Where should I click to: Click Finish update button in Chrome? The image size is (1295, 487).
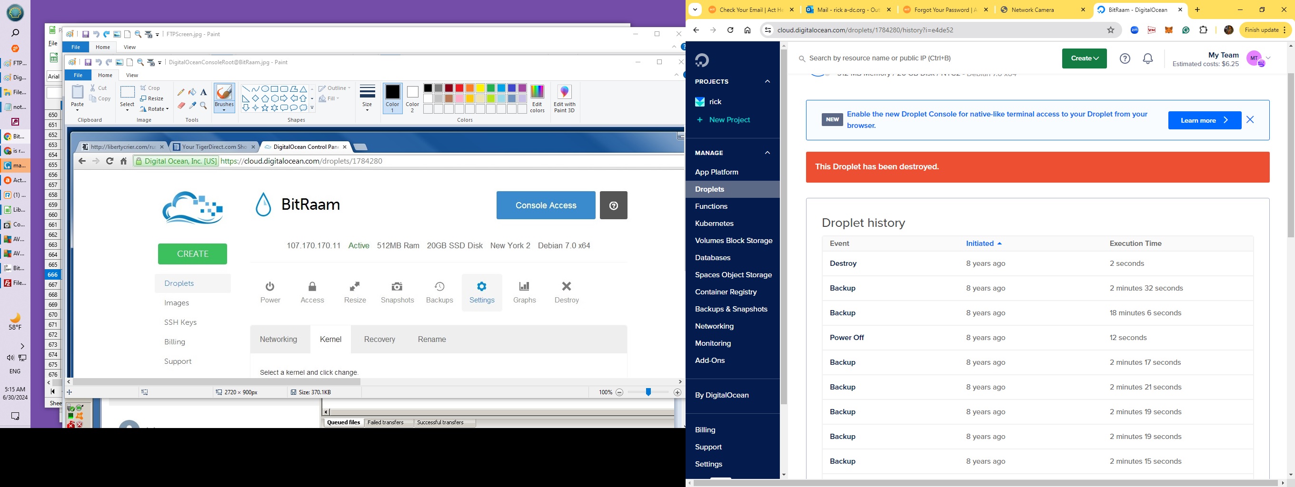tap(1265, 30)
